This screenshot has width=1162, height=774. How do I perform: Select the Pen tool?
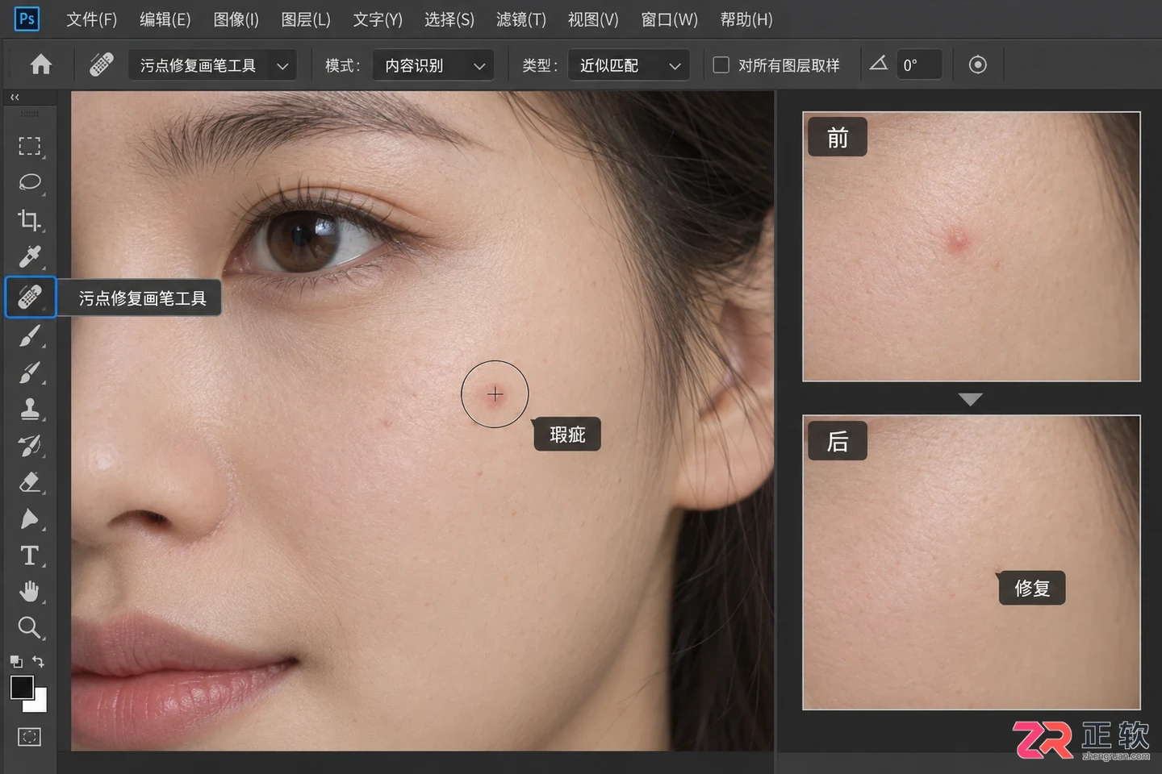coord(30,518)
